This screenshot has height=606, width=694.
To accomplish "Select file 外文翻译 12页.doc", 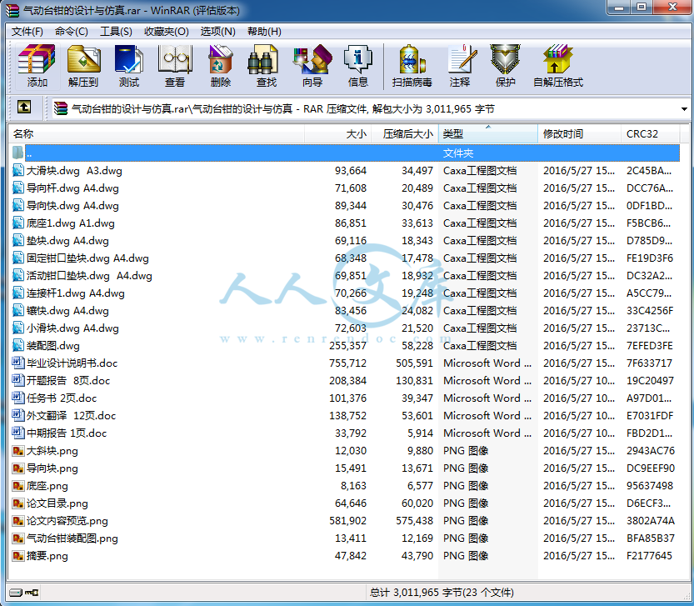I will 71,415.
